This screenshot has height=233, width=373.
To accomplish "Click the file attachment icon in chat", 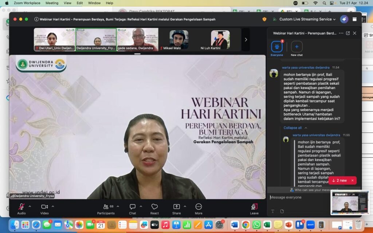I will (x=282, y=211).
